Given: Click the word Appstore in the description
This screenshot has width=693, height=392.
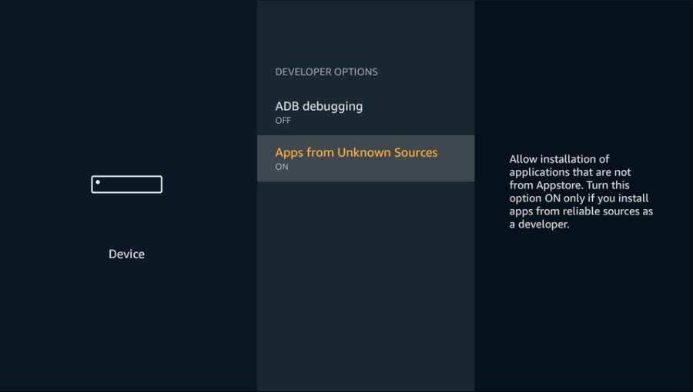Looking at the screenshot, I should pyautogui.click(x=557, y=185).
